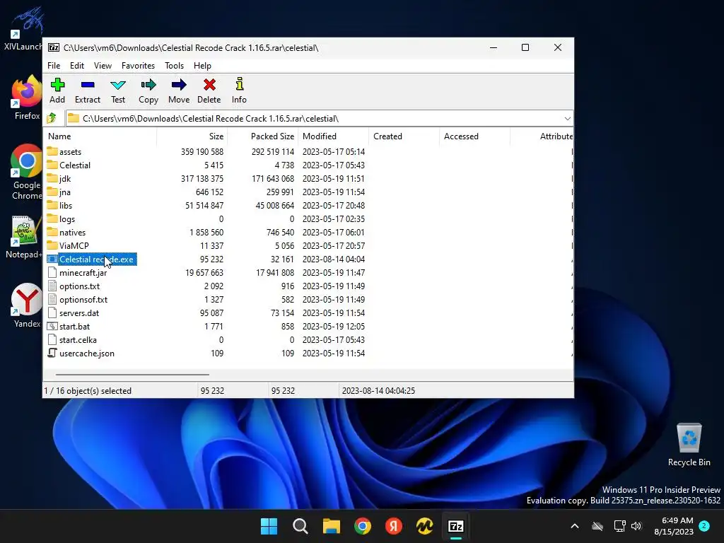The image size is (724, 543).
Task: Select servers.dat file row
Action: 308,313
